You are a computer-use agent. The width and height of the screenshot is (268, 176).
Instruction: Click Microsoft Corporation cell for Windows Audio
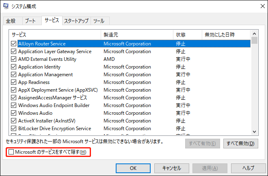(x=127, y=113)
